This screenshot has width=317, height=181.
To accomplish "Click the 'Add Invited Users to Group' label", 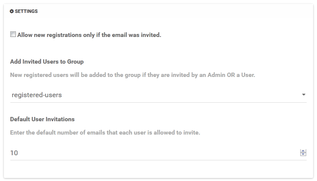I will (47, 62).
